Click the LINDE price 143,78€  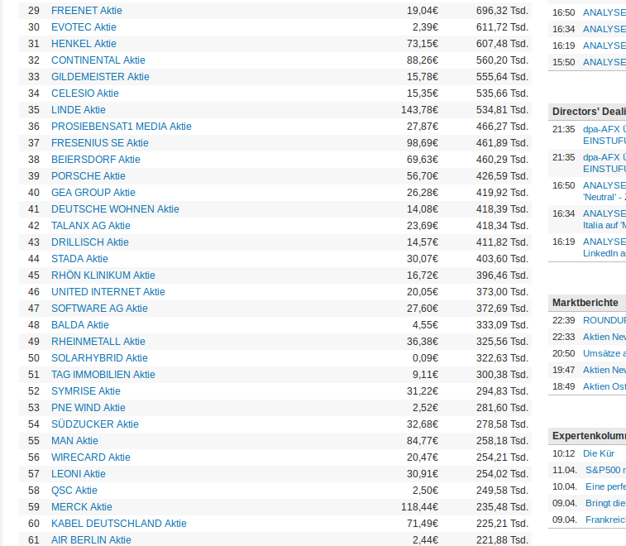pyautogui.click(x=419, y=110)
